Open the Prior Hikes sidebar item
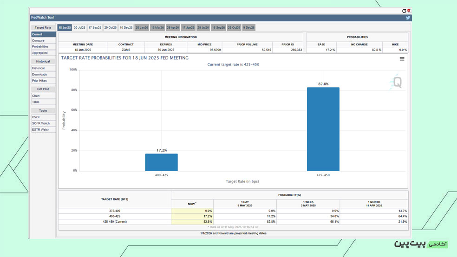Screen dimensions: 457x257 coord(43,81)
